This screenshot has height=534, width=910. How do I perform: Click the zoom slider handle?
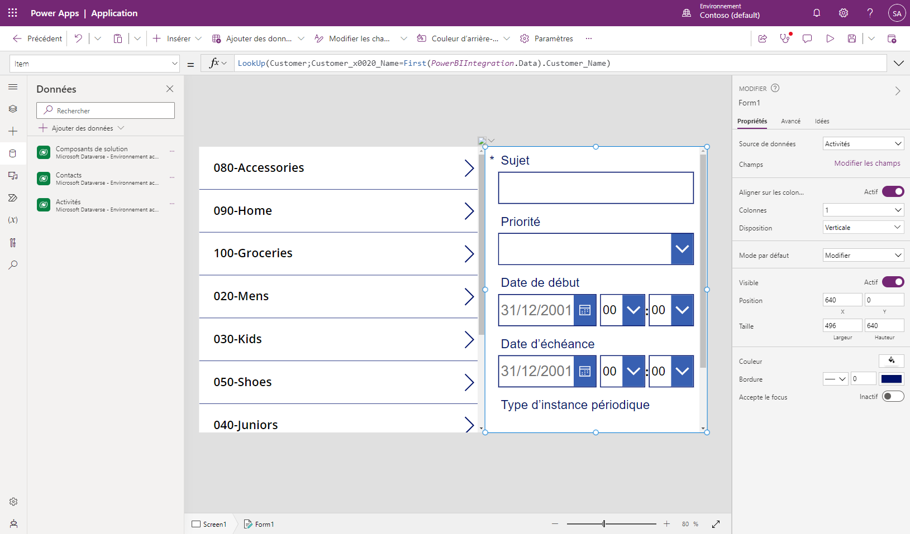pos(604,524)
